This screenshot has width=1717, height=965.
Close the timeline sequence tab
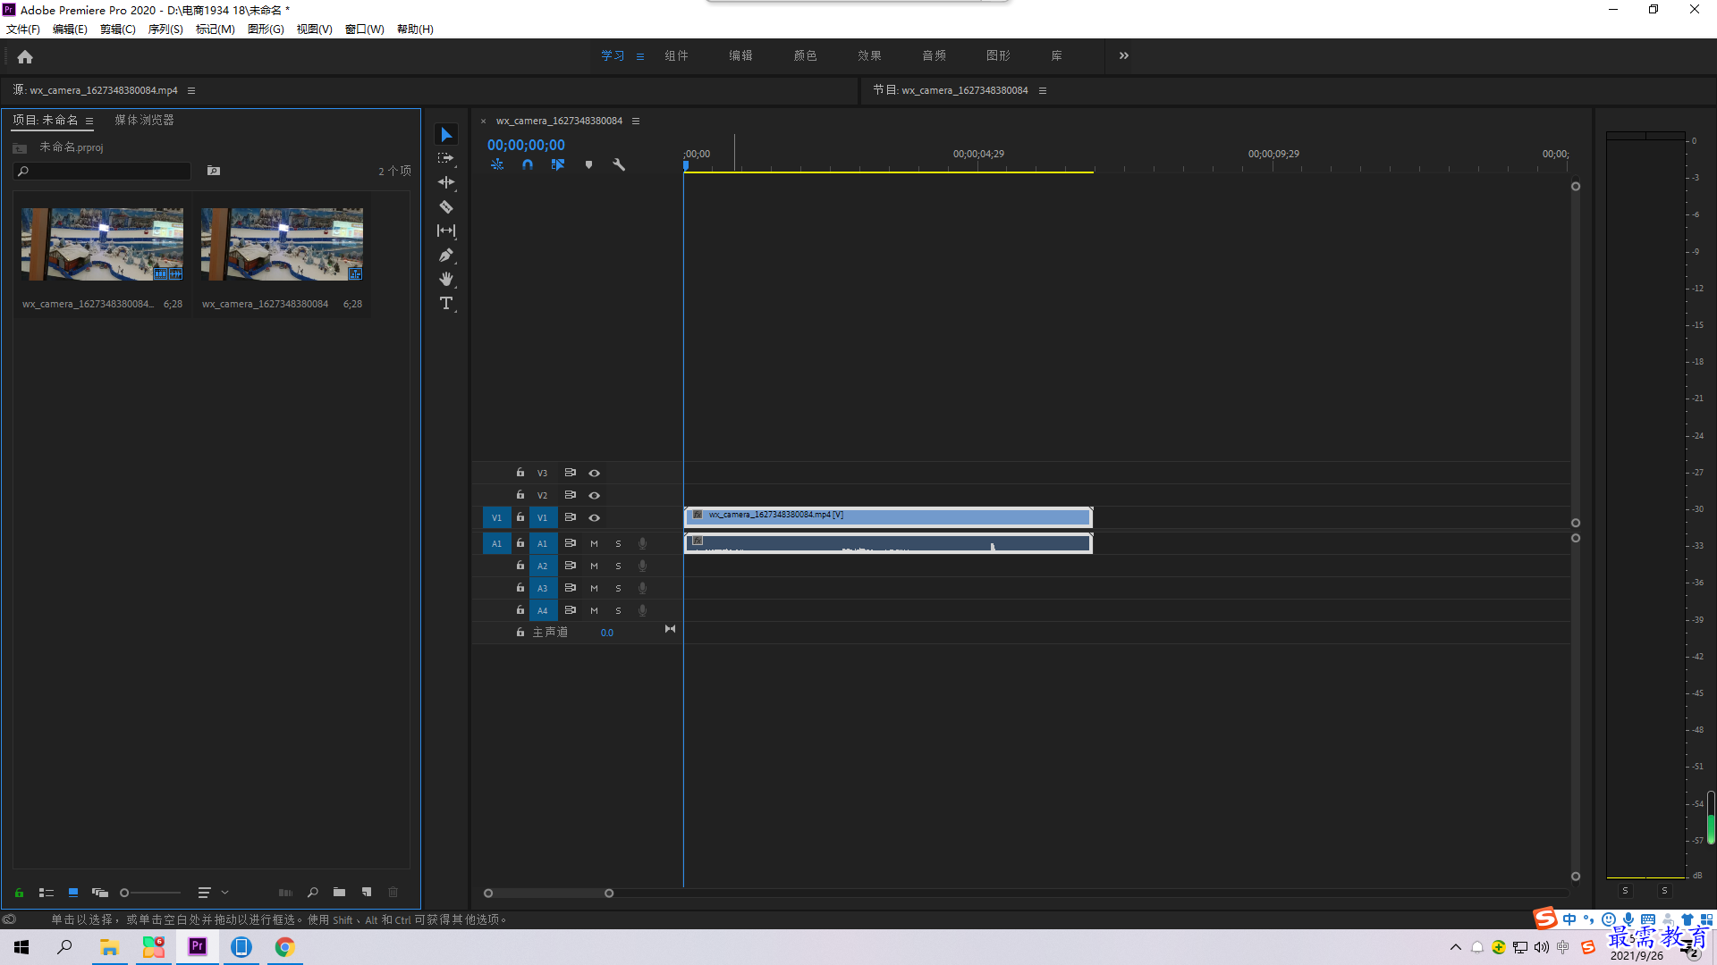[484, 122]
